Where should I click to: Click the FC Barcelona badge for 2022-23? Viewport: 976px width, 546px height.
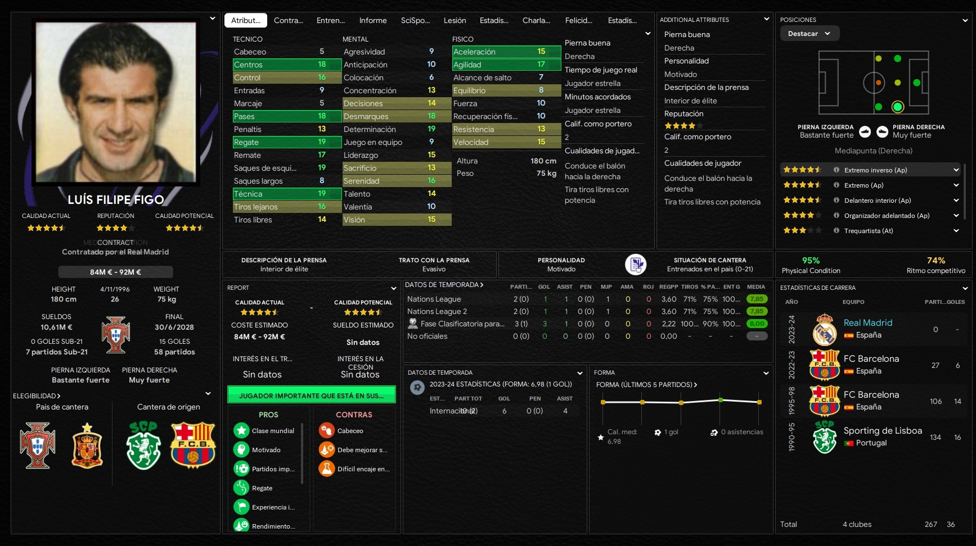(825, 365)
